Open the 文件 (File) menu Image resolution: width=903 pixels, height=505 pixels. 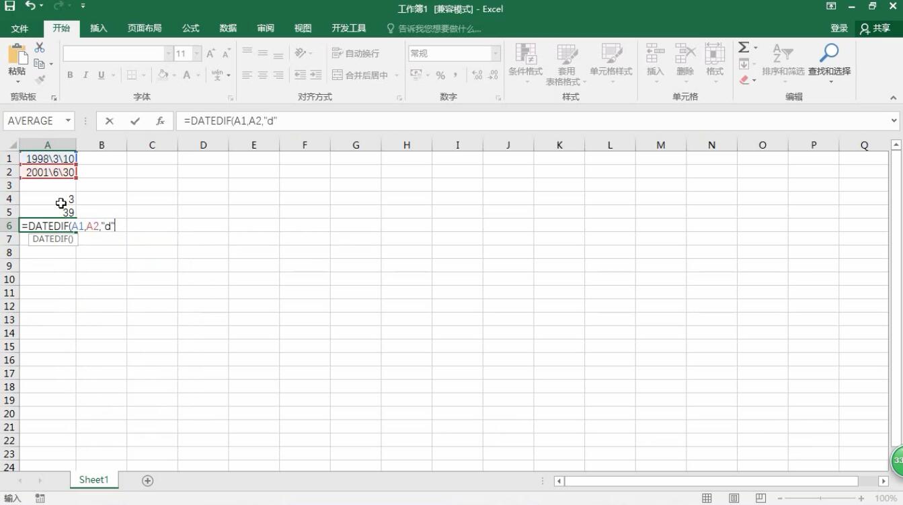tap(20, 28)
